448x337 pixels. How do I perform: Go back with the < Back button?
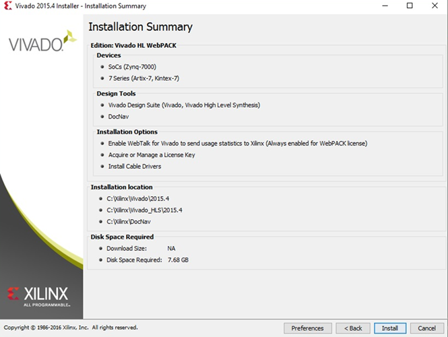[x=353, y=328]
